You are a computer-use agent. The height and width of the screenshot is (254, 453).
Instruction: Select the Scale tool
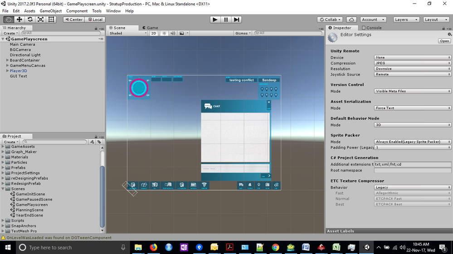41,19
